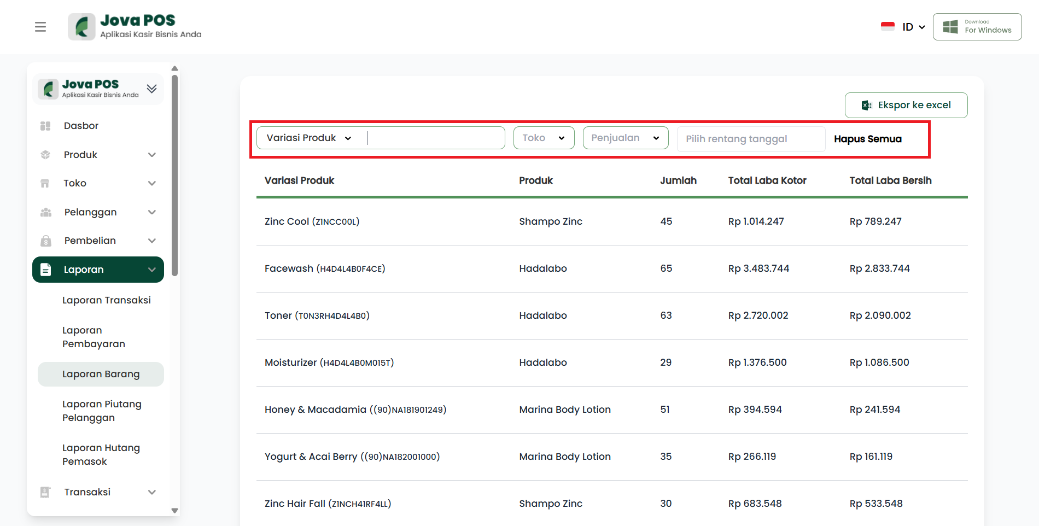Click the Pembelian bag icon in sidebar

[x=45, y=241]
